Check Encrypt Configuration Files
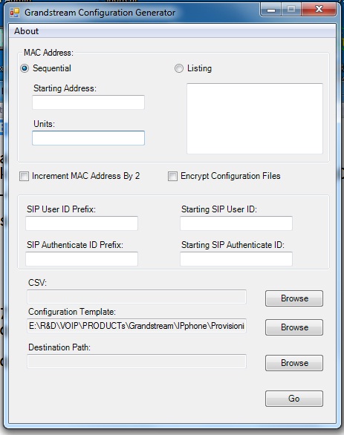This screenshot has height=435, width=344. tap(172, 176)
